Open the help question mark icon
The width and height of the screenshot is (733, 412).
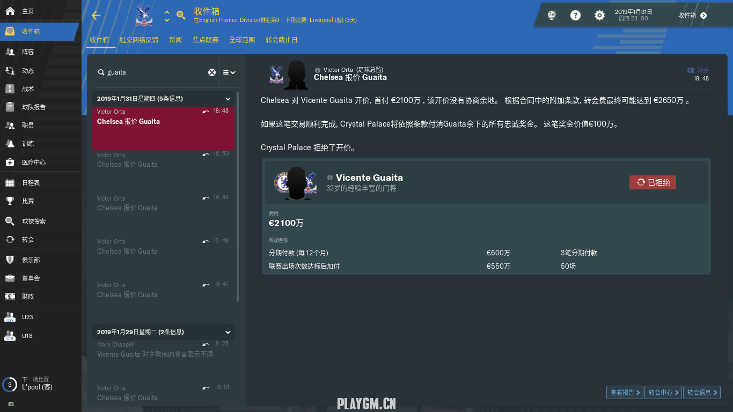click(575, 16)
